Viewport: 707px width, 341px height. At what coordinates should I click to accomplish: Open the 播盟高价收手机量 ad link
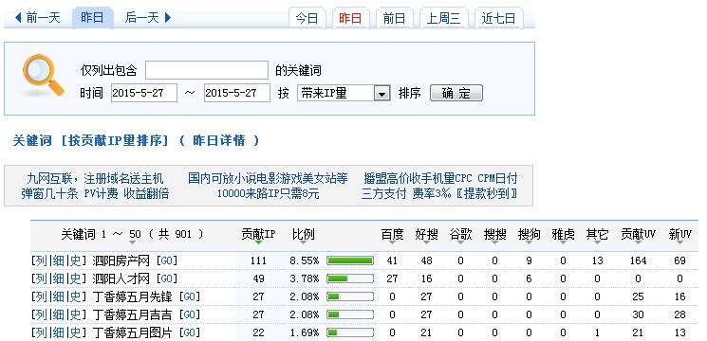pos(440,179)
